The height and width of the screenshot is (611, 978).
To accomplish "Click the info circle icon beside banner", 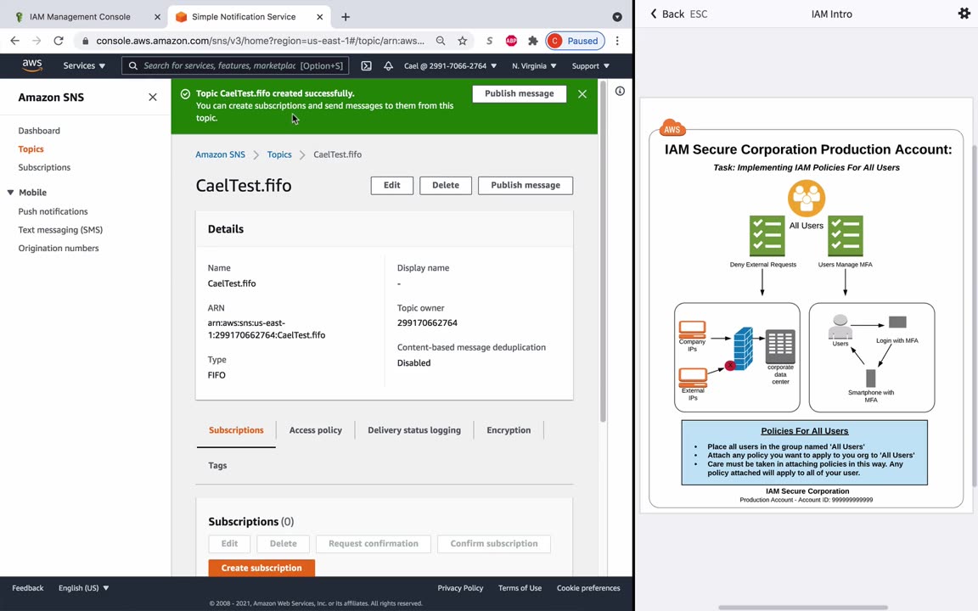I will pos(620,91).
